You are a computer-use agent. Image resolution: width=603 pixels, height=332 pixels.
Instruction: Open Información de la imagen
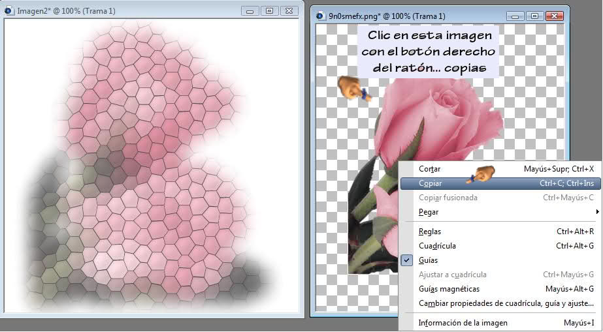pyautogui.click(x=500, y=323)
